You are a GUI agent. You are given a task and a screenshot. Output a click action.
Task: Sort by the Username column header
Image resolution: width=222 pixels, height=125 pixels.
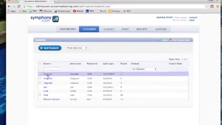pyautogui.click(x=76, y=64)
